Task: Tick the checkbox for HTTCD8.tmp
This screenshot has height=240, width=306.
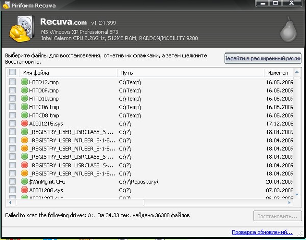Action: pyautogui.click(x=12, y=115)
